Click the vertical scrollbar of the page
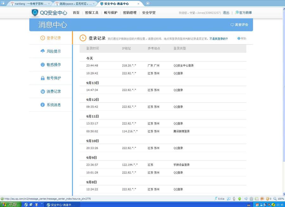285x207 pixels. (284, 101)
